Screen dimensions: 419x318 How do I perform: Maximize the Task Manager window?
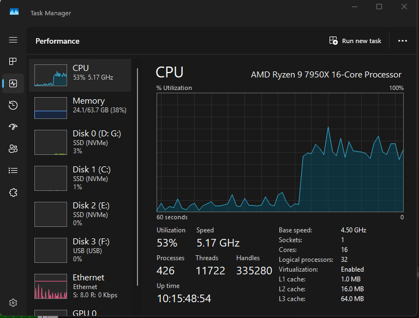pos(379,7)
